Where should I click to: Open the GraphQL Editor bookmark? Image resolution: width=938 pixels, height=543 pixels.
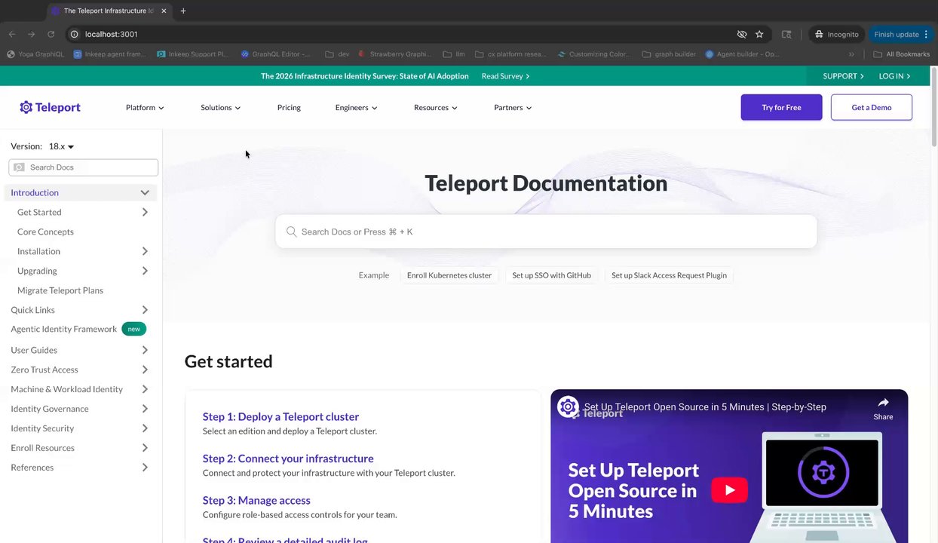point(275,54)
